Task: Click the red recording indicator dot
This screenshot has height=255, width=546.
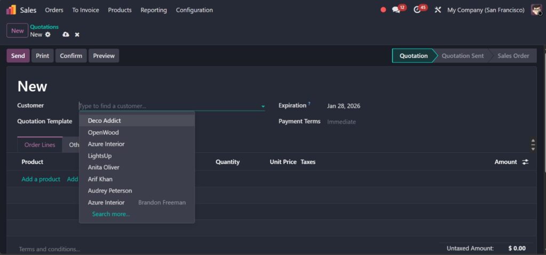Action: pyautogui.click(x=383, y=10)
